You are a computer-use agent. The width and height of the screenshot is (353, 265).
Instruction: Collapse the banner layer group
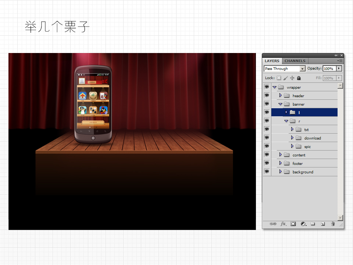(x=280, y=104)
